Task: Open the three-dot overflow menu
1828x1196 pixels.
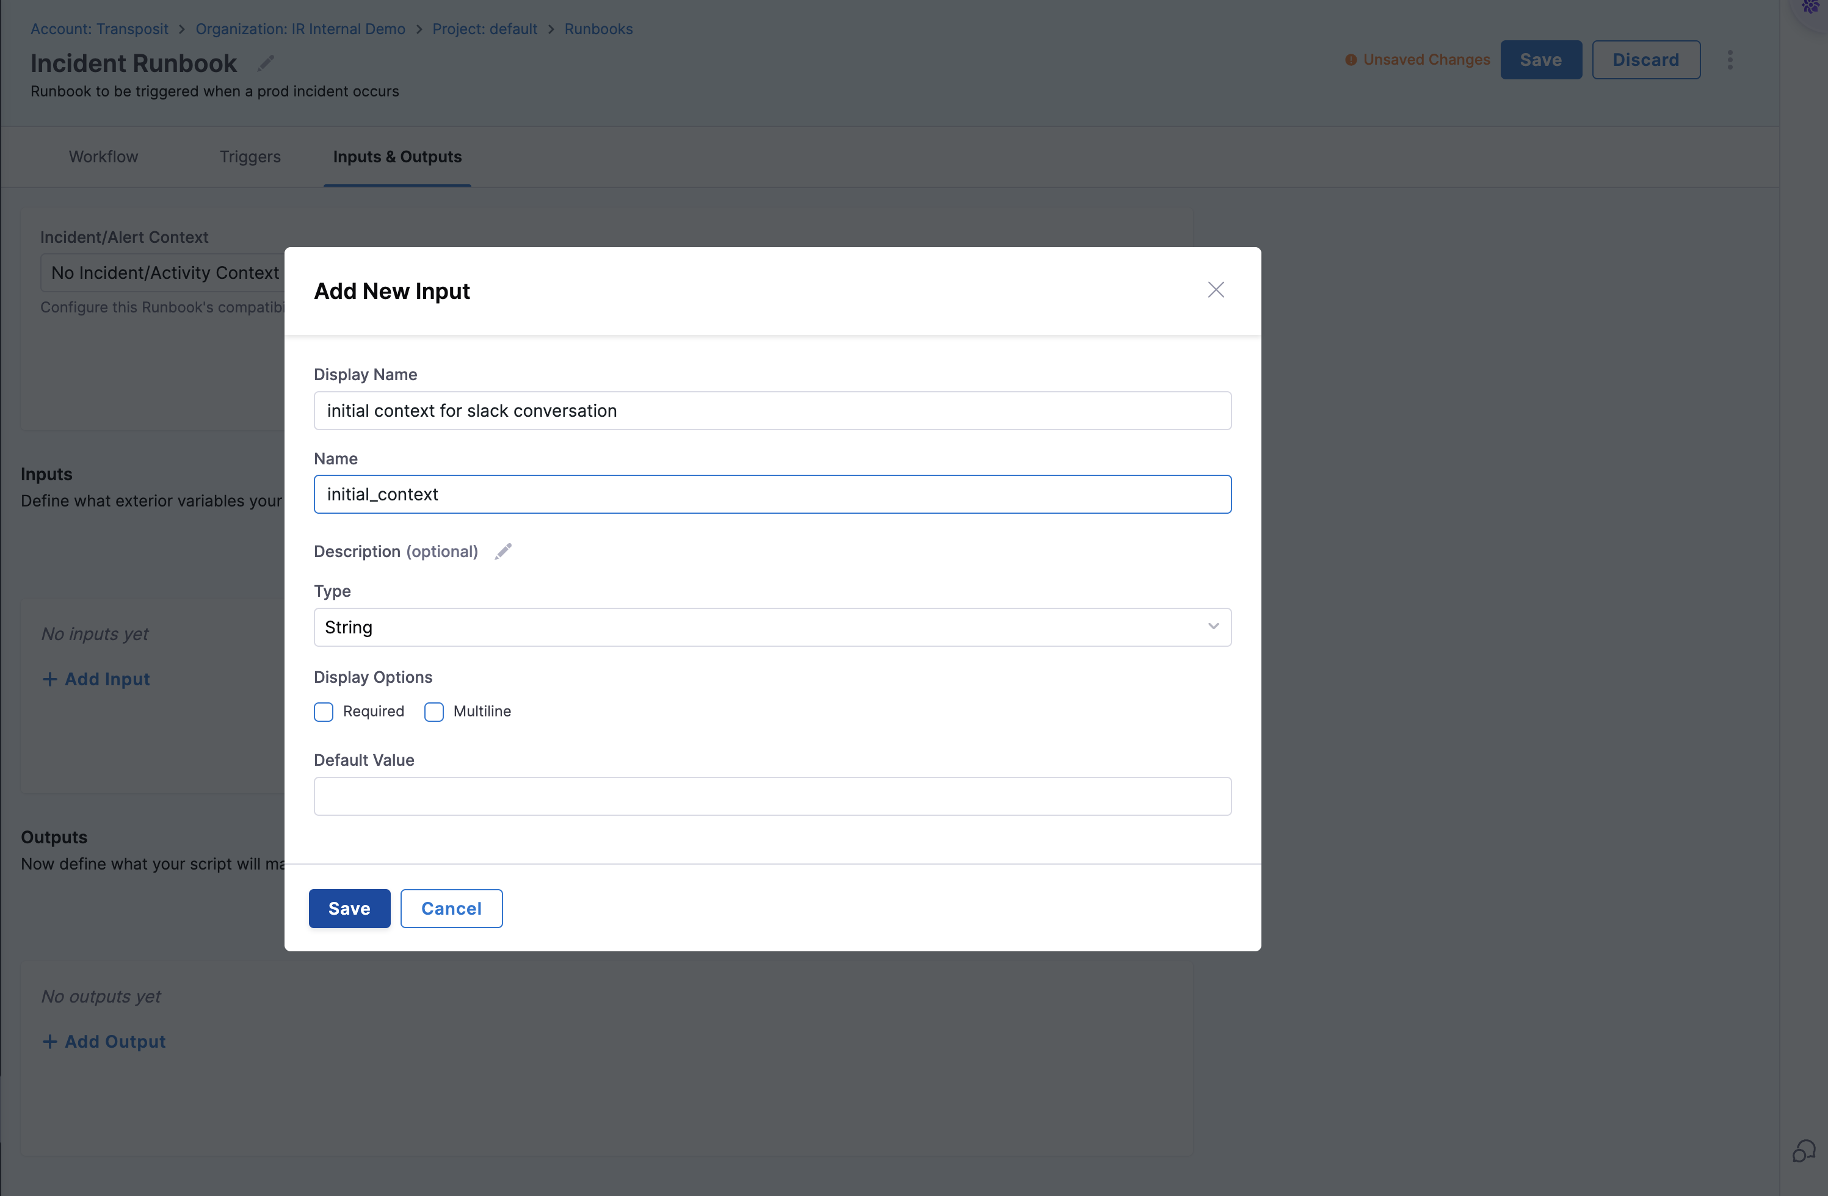Action: pos(1730,59)
